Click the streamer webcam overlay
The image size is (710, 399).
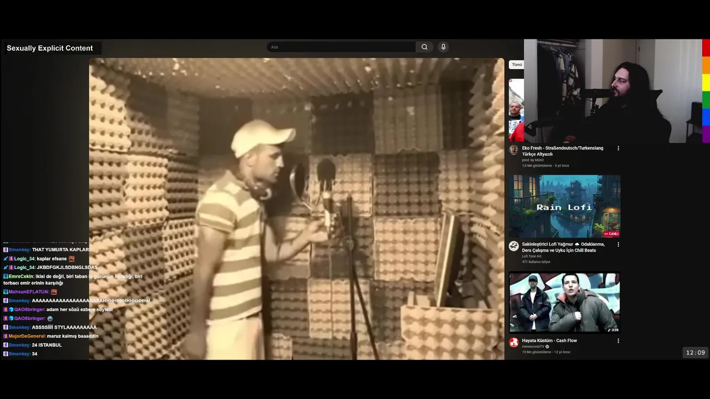tap(613, 91)
